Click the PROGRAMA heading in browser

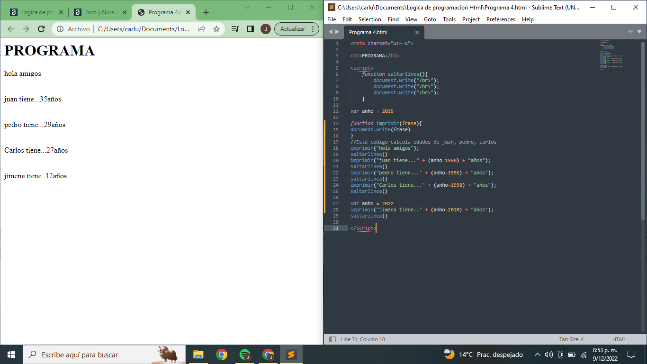50,51
